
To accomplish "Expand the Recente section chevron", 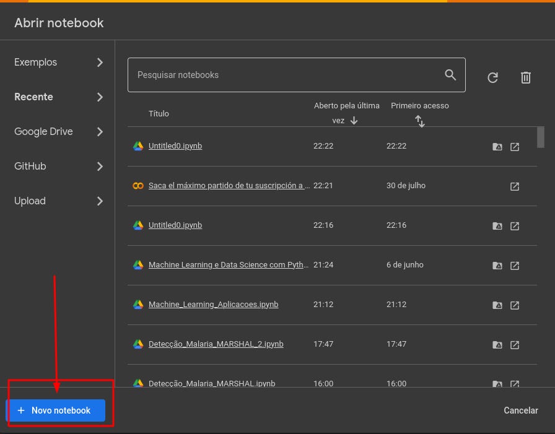I will (100, 97).
